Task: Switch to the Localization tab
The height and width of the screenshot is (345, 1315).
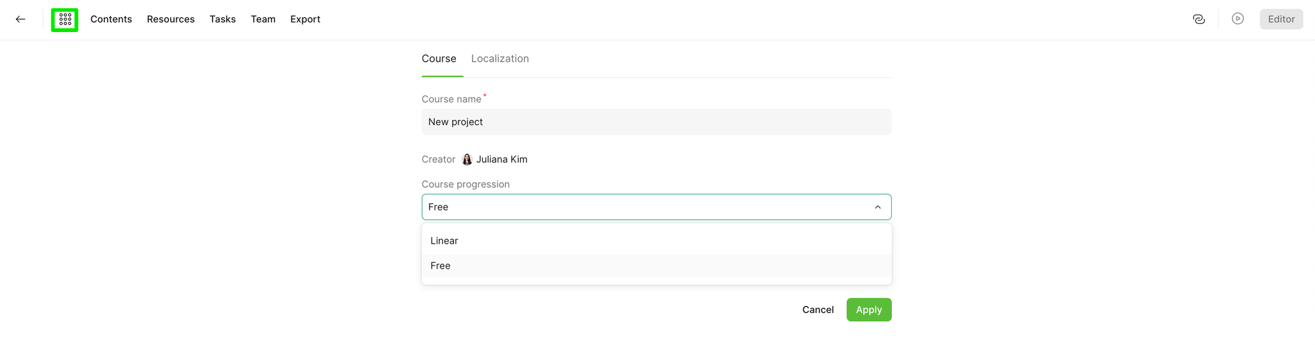Action: (x=500, y=58)
